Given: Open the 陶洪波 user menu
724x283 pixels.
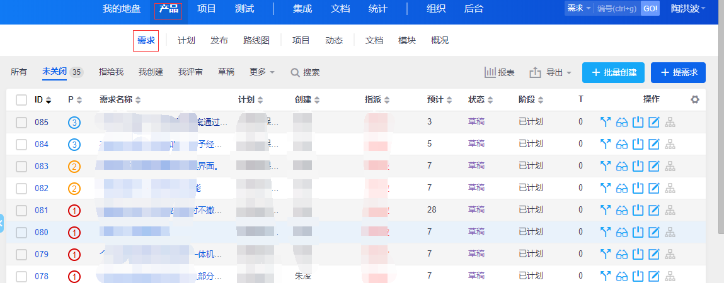Looking at the screenshot, I should pyautogui.click(x=688, y=8).
